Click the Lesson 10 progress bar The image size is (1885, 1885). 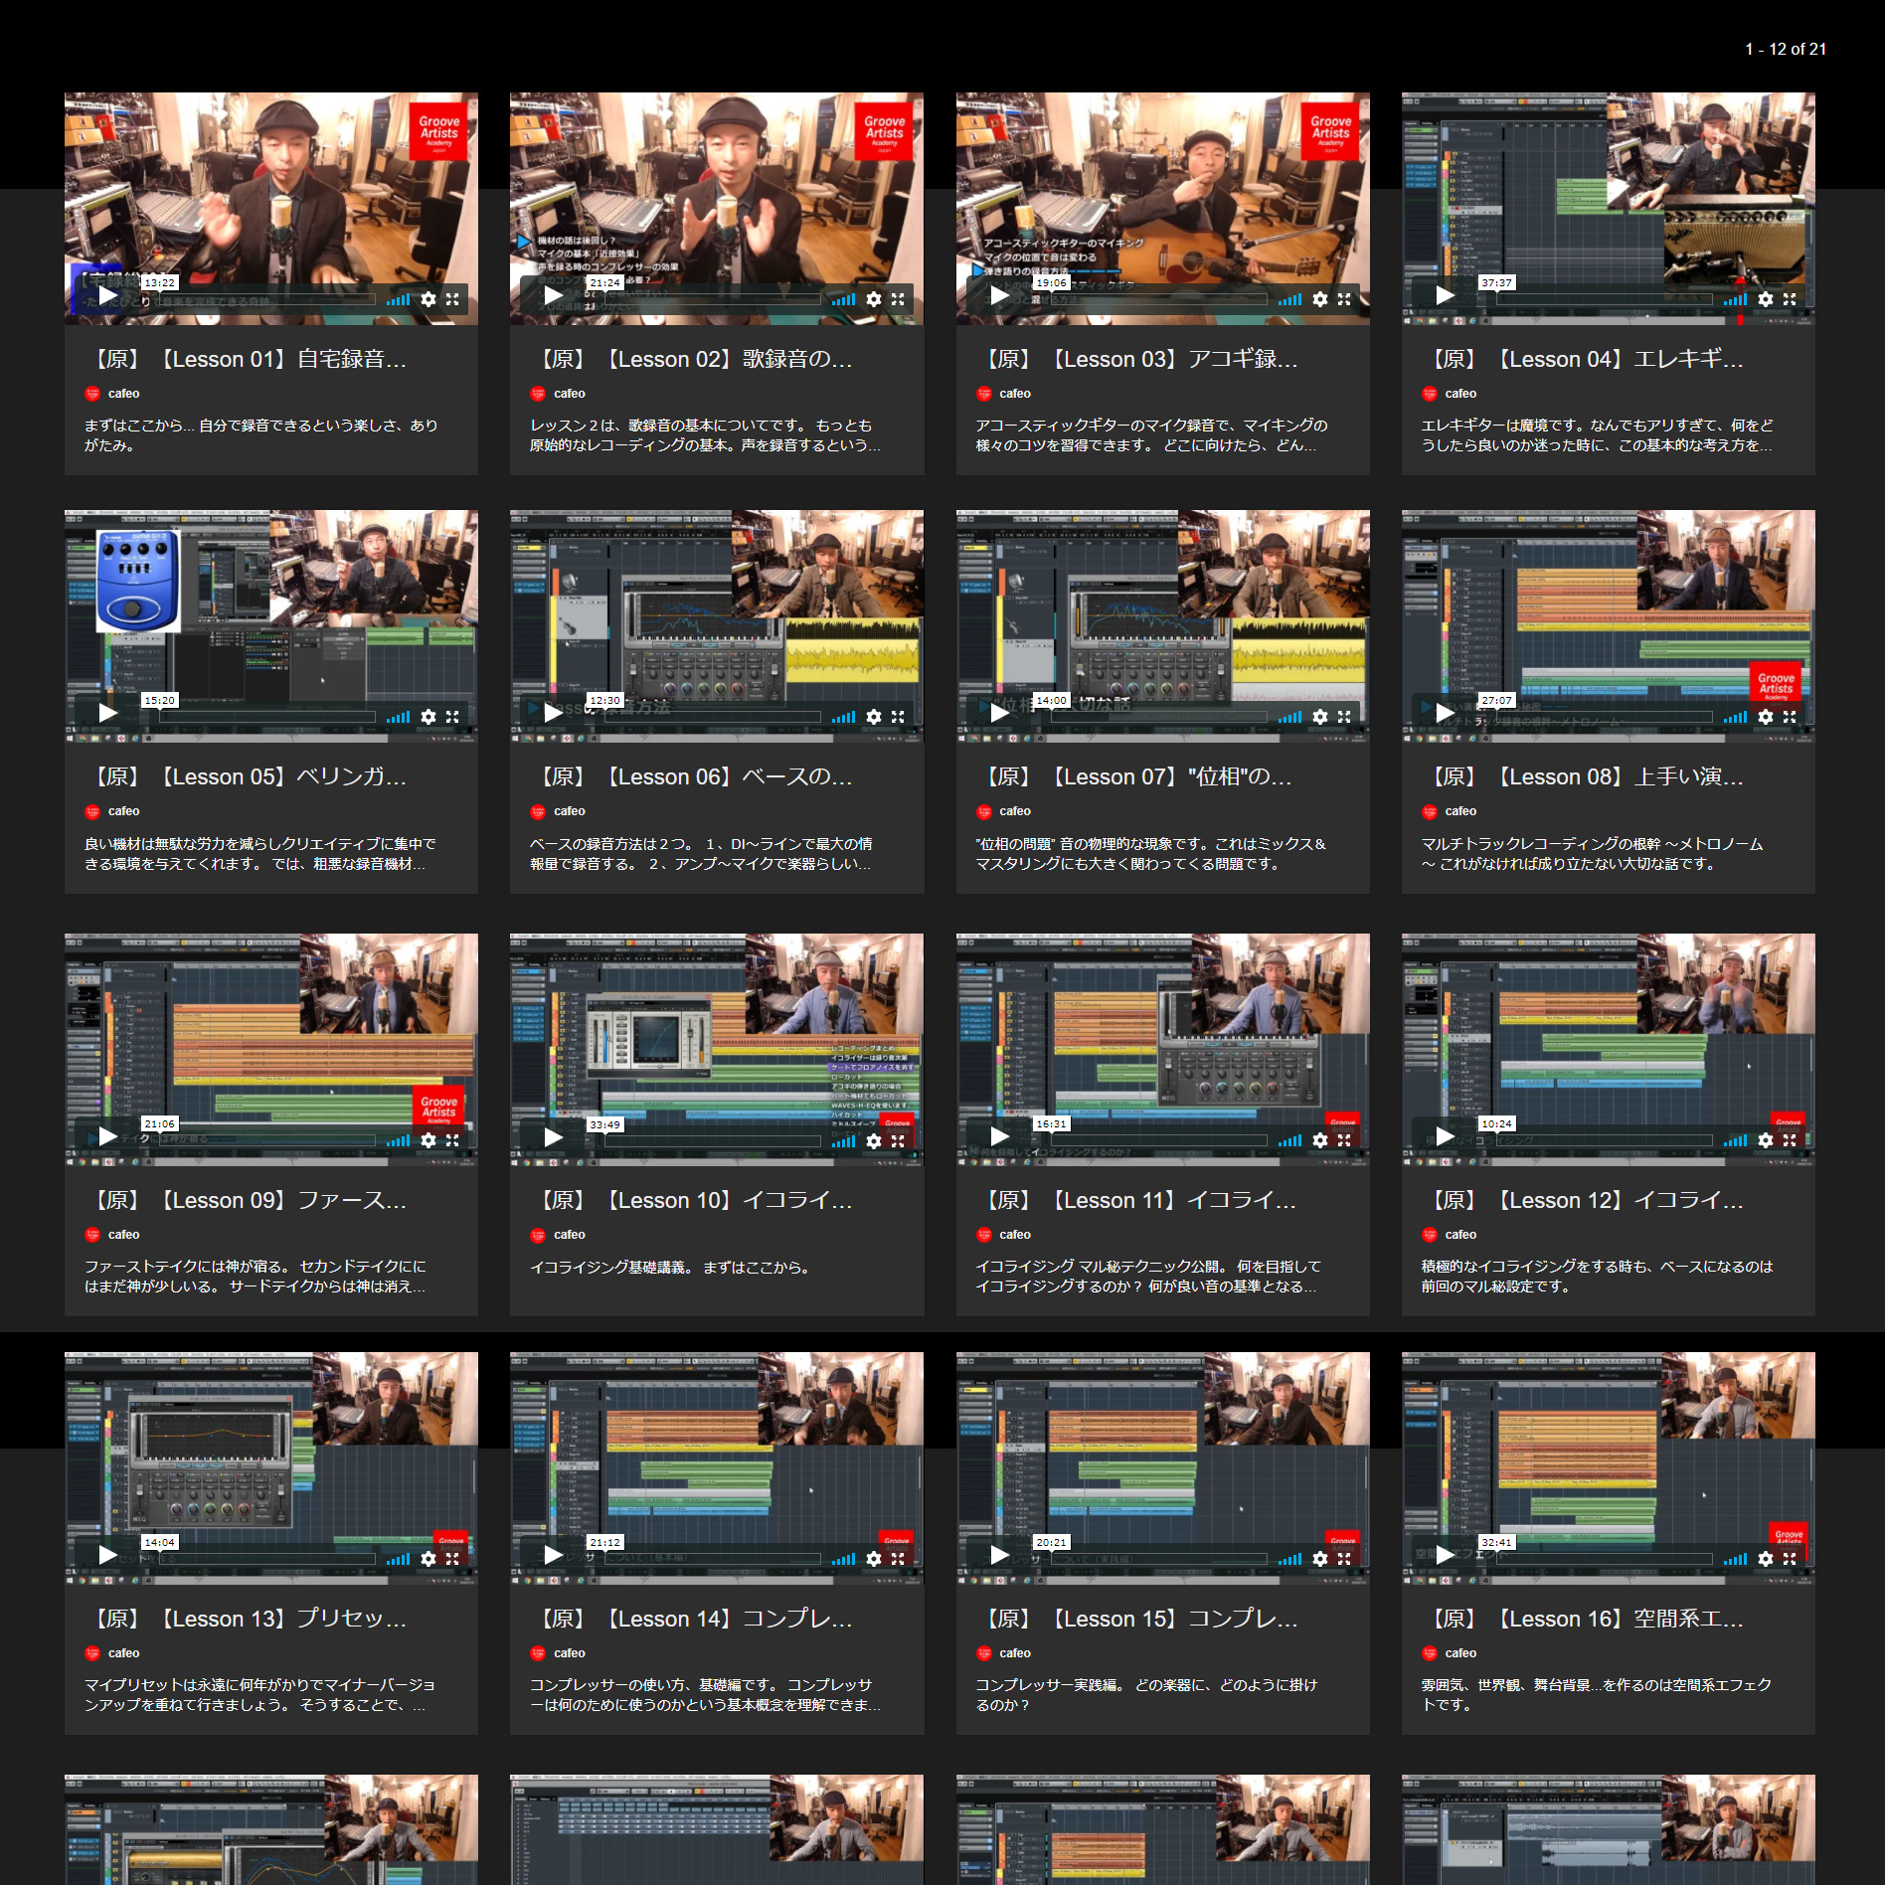711,1140
